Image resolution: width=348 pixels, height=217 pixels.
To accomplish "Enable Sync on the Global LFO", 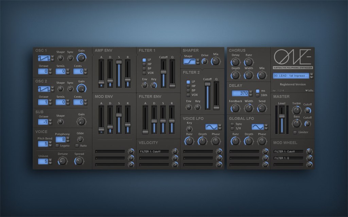I will 232,124.
